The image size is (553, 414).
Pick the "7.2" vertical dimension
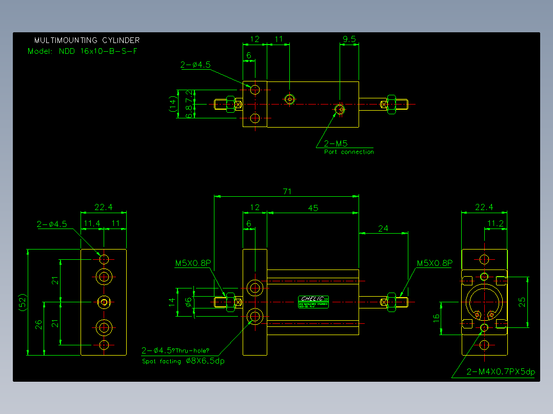(189, 96)
